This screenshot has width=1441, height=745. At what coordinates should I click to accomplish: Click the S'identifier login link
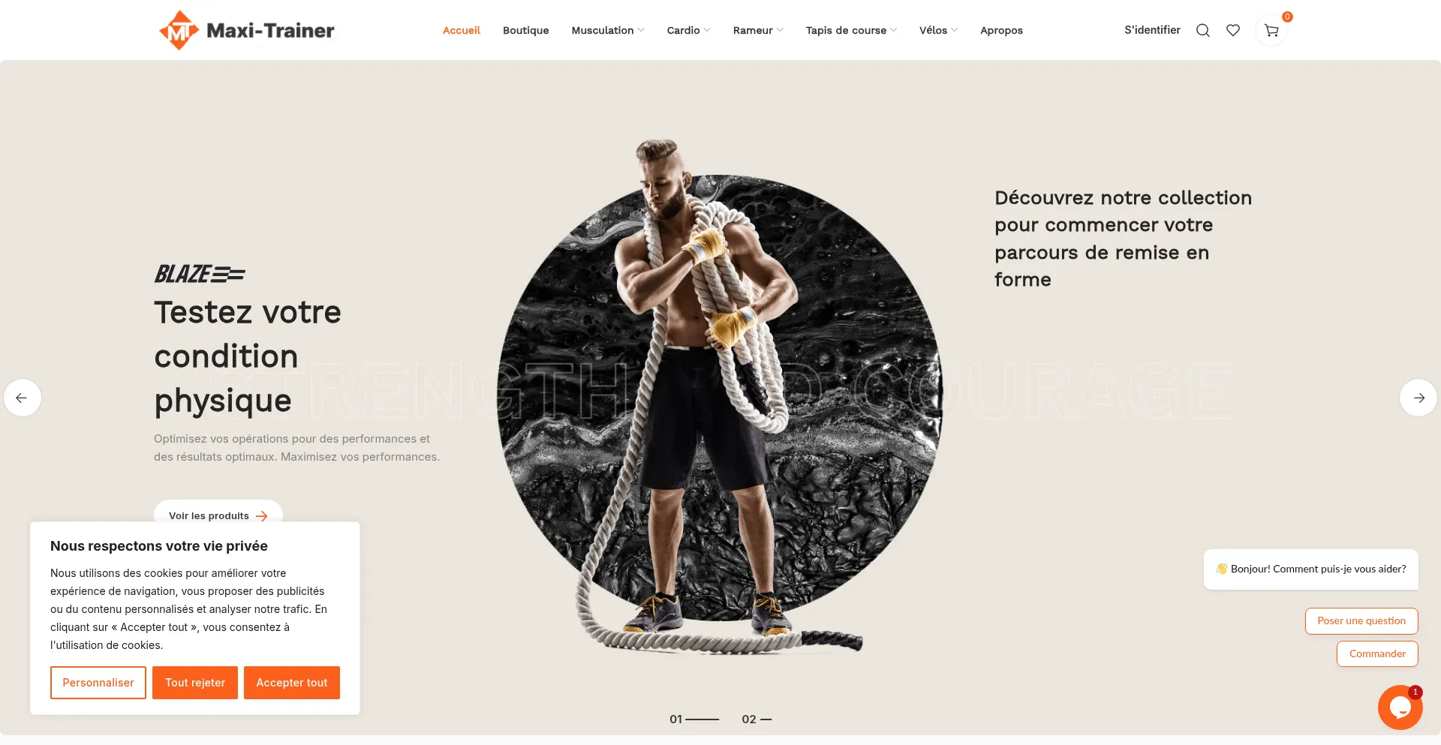pos(1152,30)
